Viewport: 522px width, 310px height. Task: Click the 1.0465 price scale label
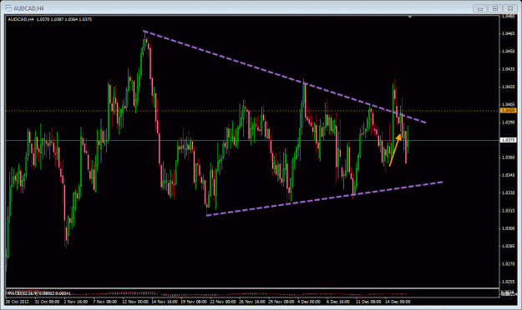coord(508,33)
